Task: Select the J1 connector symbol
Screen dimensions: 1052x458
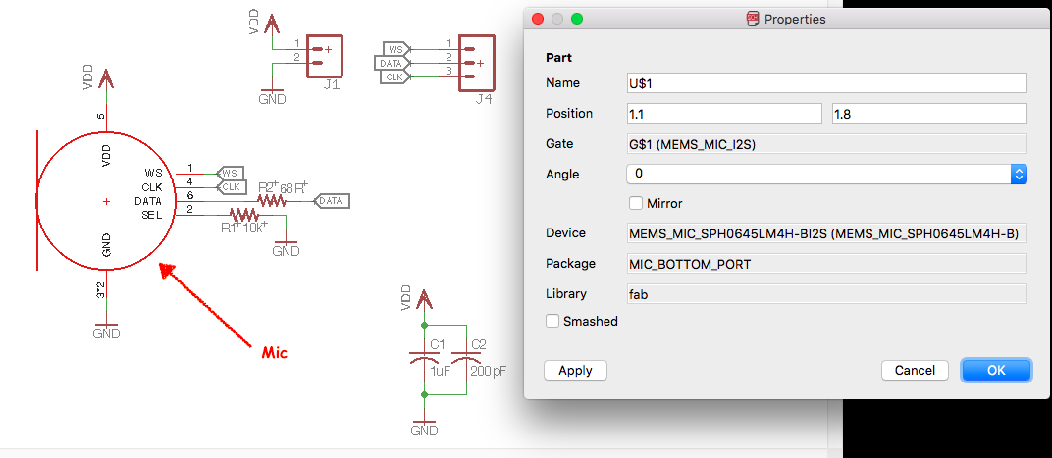Action: click(325, 56)
